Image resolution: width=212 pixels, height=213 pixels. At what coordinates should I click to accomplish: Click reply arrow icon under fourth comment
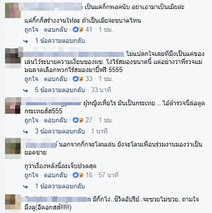(25, 187)
